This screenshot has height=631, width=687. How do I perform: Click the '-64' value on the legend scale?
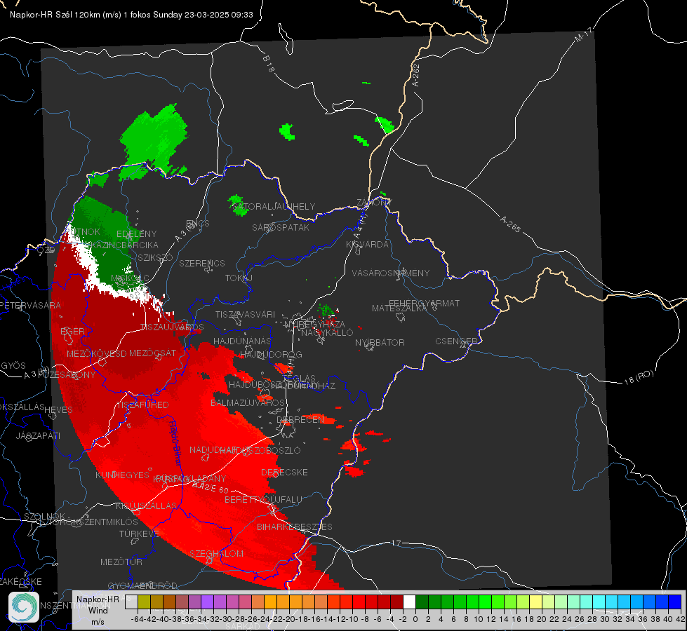click(137, 619)
